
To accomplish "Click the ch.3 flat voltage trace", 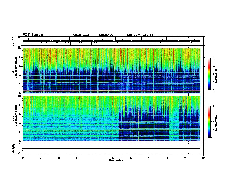I will pyautogui.click(x=112, y=148).
